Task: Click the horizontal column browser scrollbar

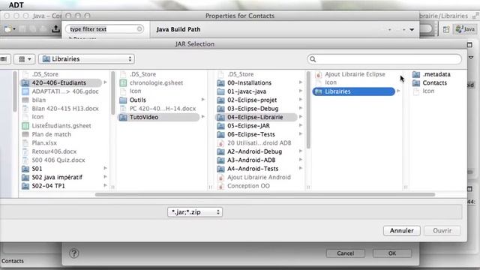Action: (x=265, y=194)
